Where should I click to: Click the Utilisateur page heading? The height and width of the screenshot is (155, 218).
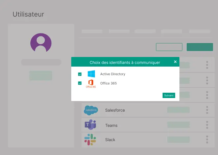point(28,14)
